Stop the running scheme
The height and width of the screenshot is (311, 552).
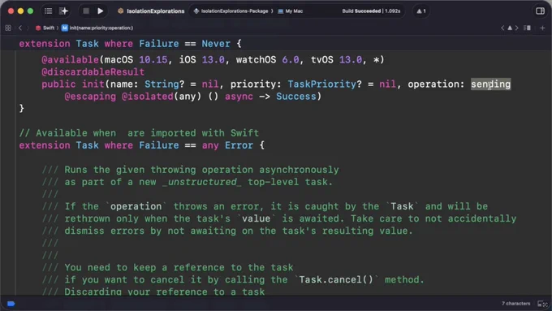coord(86,11)
